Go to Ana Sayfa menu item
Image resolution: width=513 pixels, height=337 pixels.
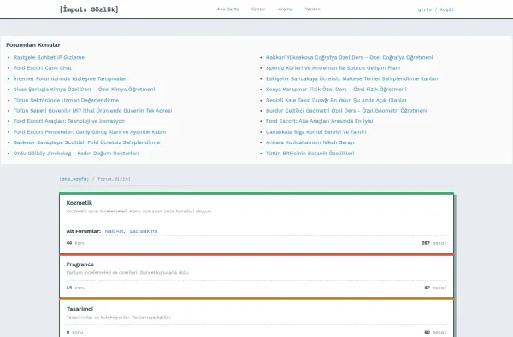[227, 9]
